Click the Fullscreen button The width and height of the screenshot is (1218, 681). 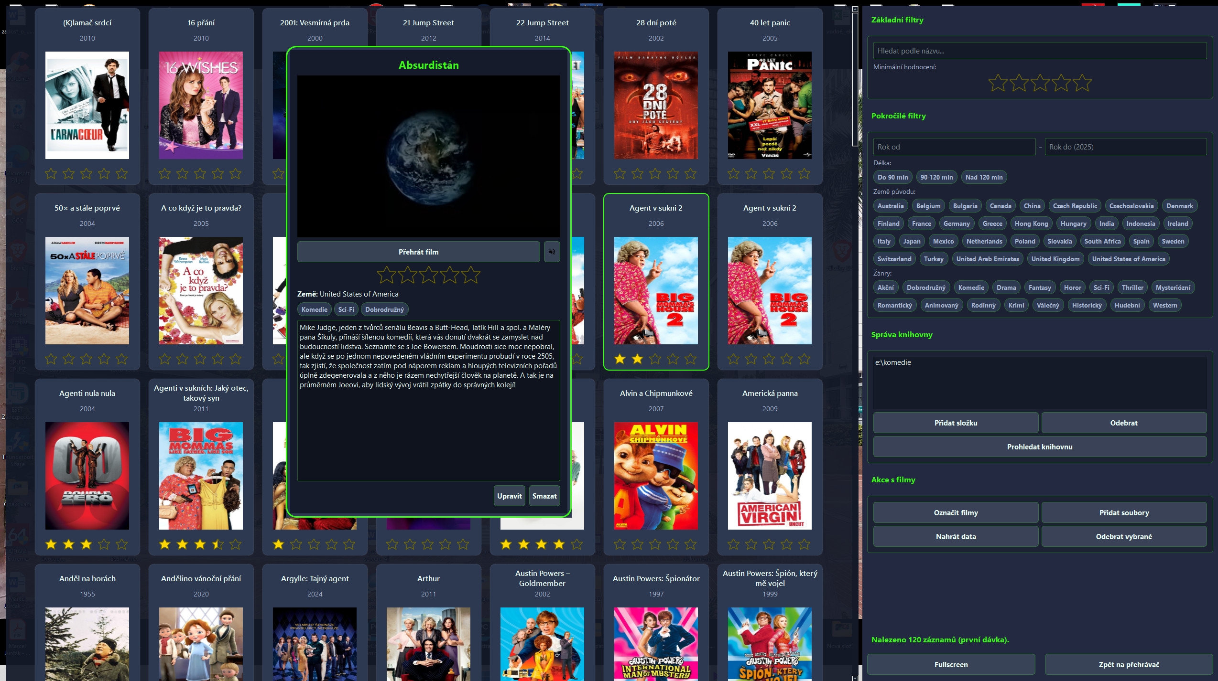951,664
